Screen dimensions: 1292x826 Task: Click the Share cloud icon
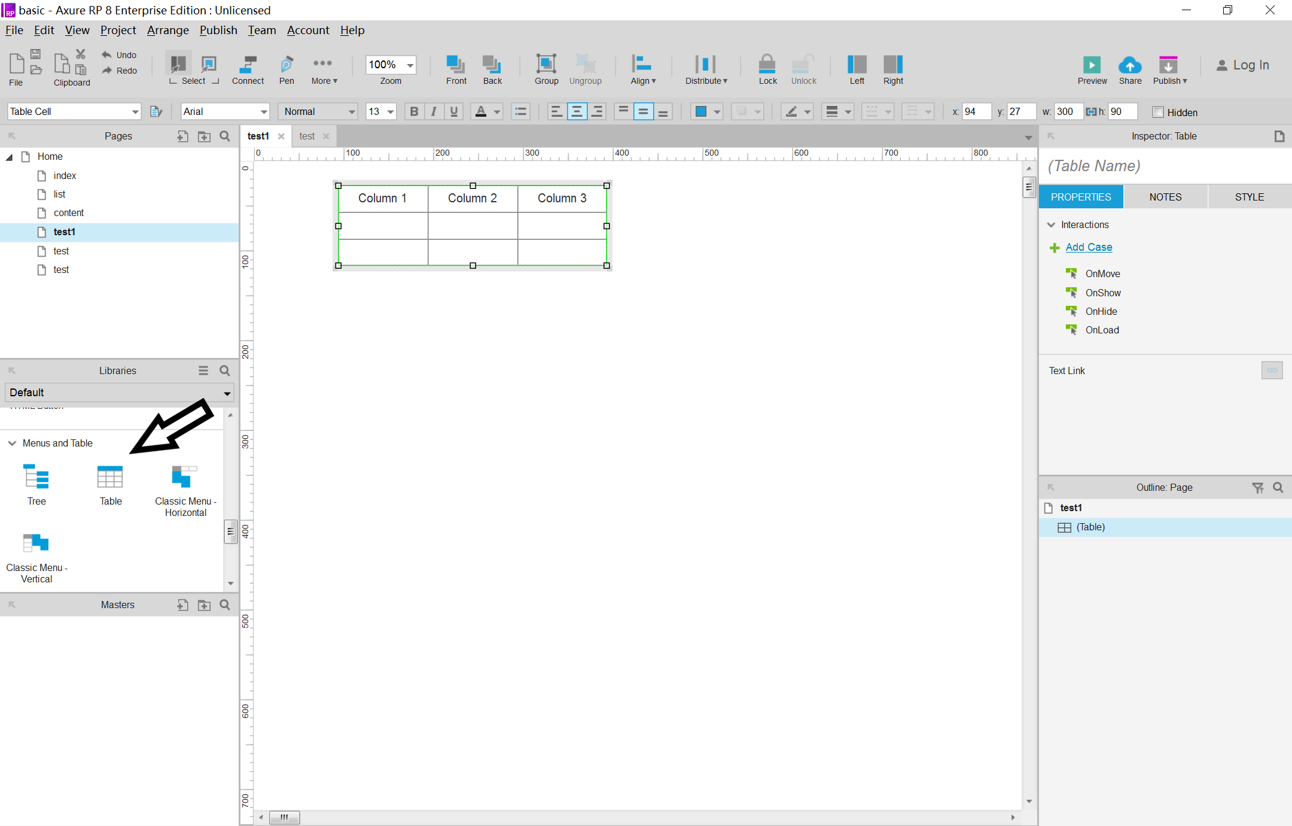point(1130,65)
